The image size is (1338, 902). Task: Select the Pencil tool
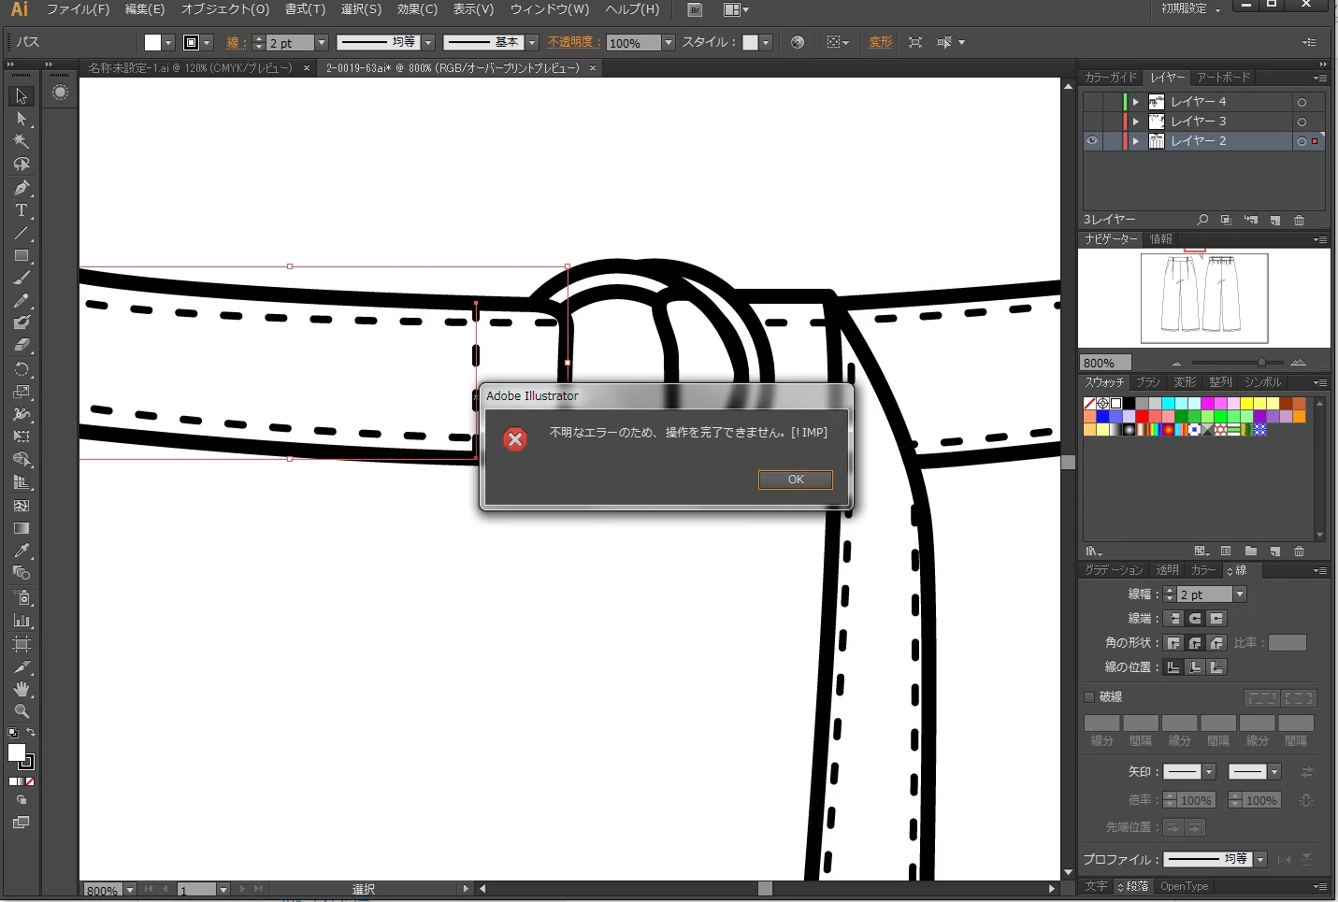tap(22, 301)
